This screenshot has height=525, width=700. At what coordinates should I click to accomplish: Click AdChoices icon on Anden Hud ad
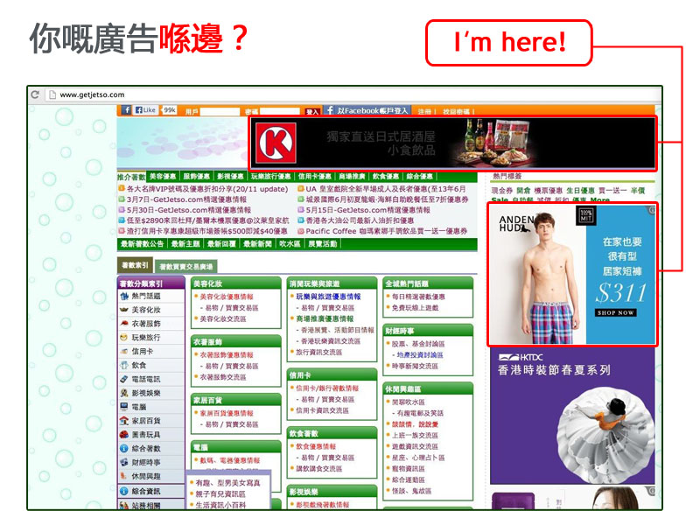[x=652, y=209]
